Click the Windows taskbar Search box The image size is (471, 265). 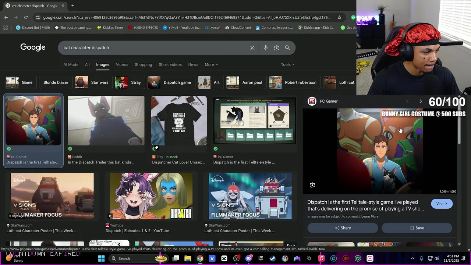coord(138,258)
